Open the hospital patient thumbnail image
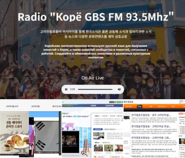Screen dimensions: 185x158 click(x=99, y=136)
